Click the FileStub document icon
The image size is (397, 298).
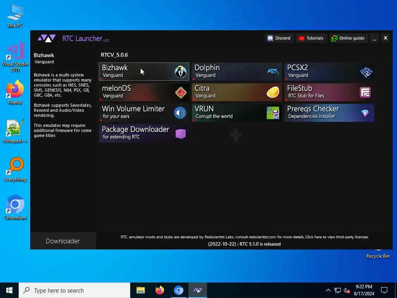coord(365,92)
